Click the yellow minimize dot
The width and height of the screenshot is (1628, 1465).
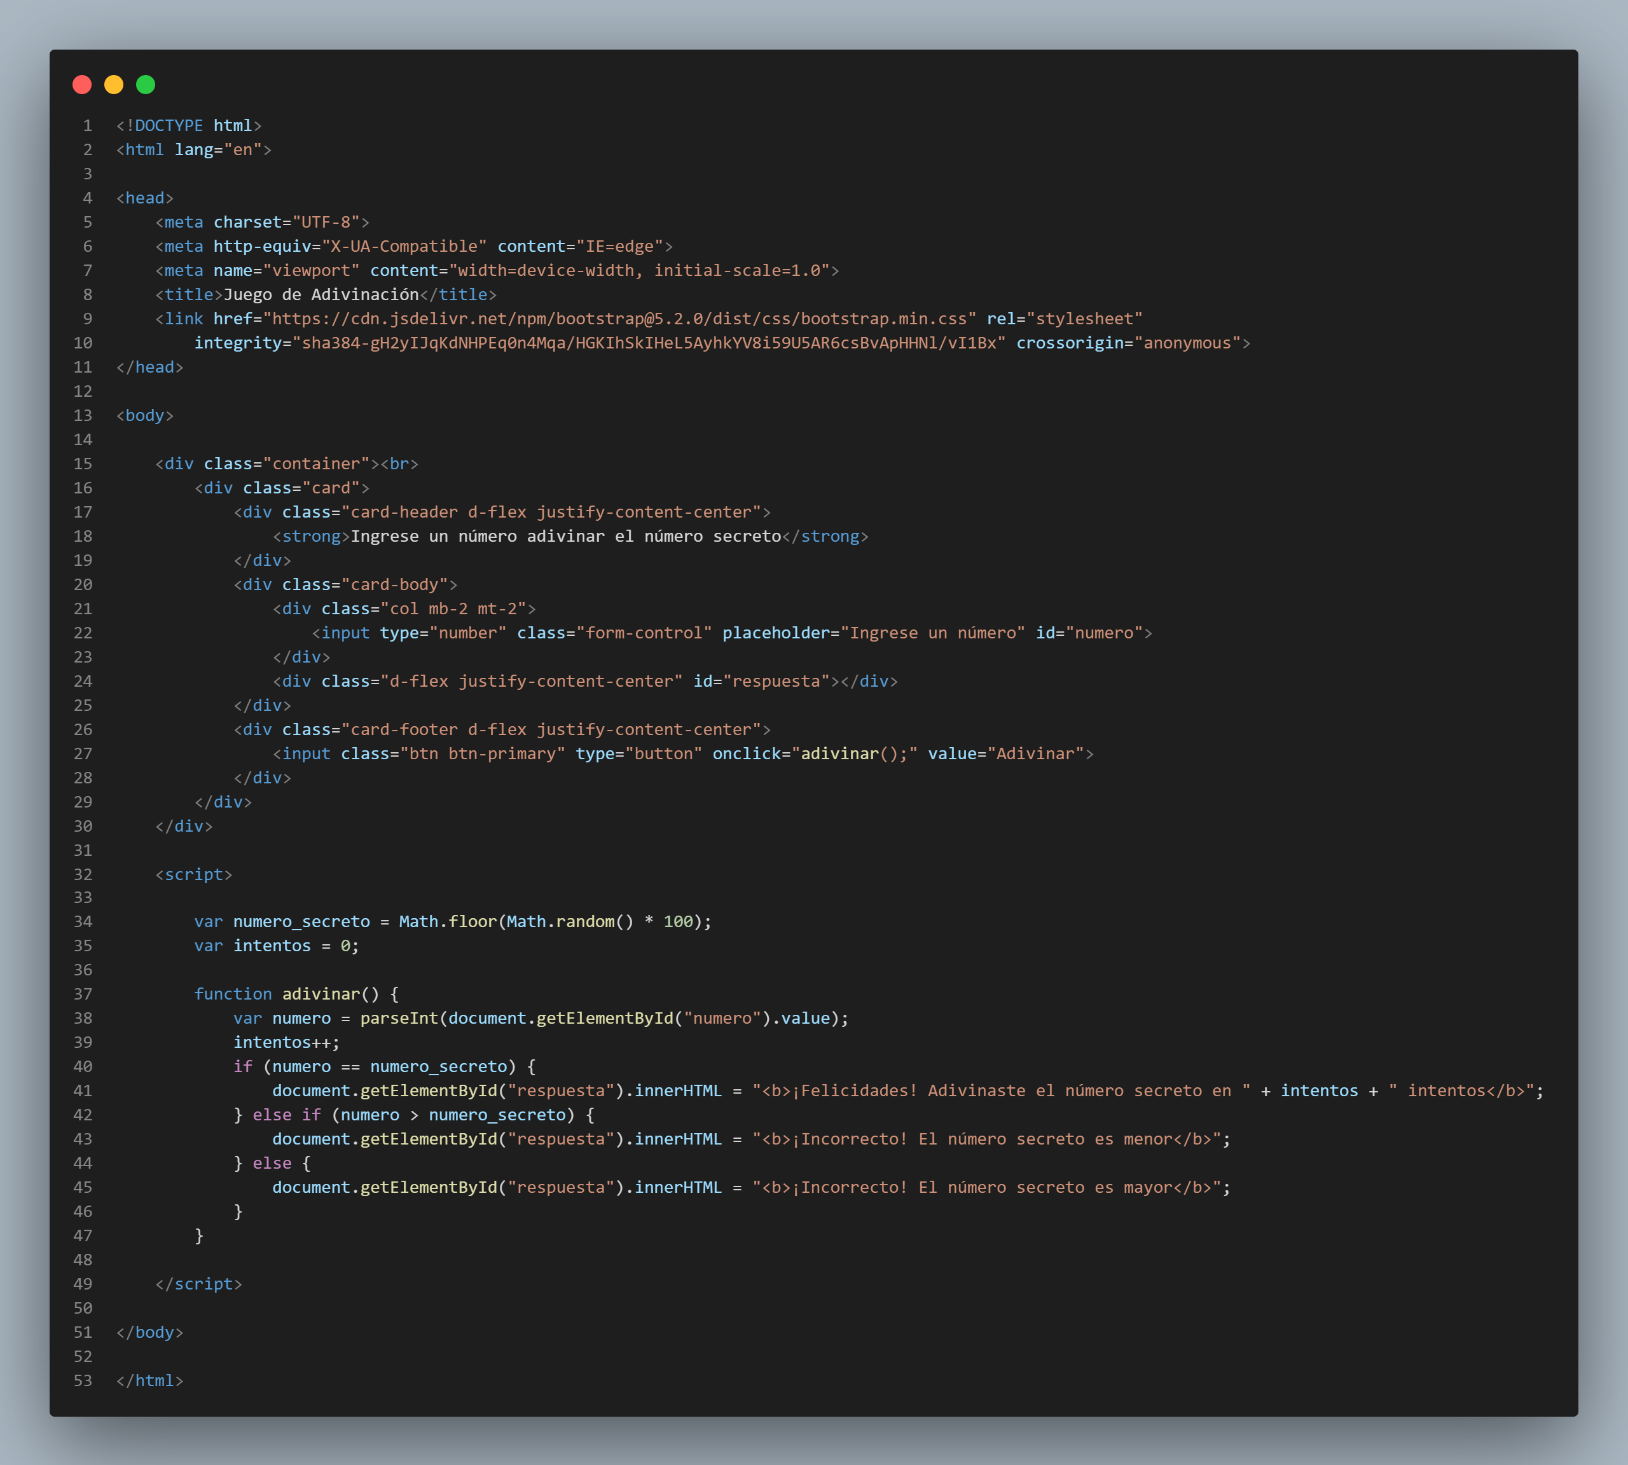[x=114, y=85]
